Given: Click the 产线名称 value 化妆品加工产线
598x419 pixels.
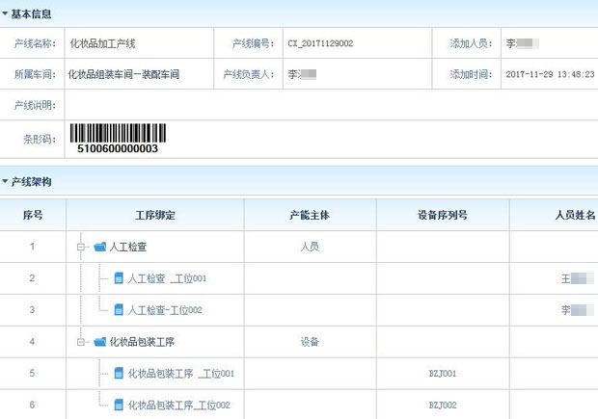Looking at the screenshot, I should pyautogui.click(x=102, y=43).
